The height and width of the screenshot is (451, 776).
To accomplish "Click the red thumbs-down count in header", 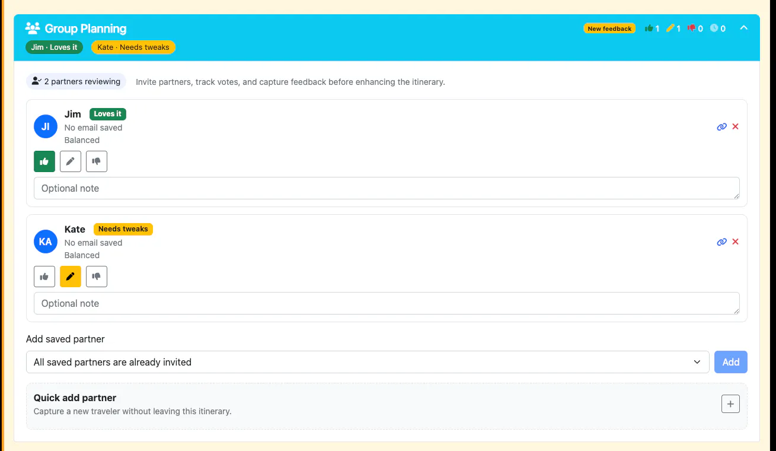I will click(695, 28).
